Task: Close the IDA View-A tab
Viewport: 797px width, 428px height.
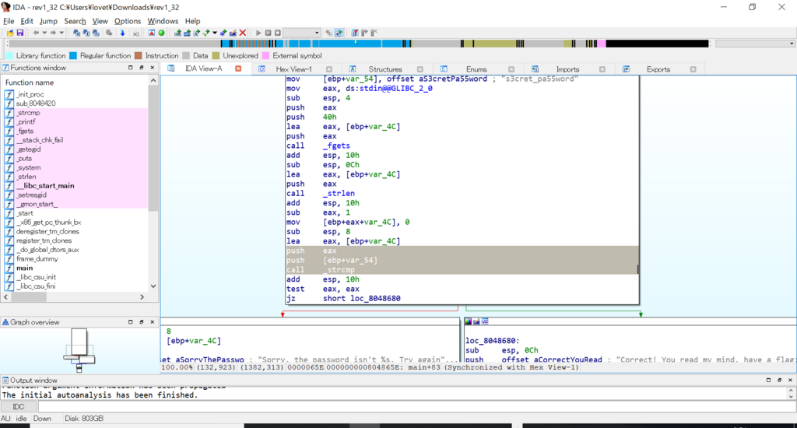Action: coord(238,68)
